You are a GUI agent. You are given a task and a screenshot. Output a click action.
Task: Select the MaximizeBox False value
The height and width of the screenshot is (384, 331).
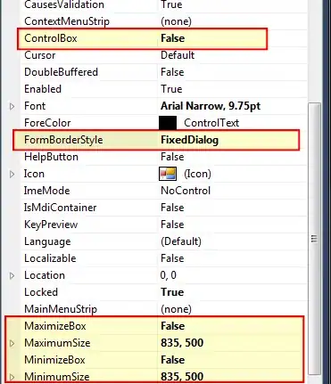173,326
